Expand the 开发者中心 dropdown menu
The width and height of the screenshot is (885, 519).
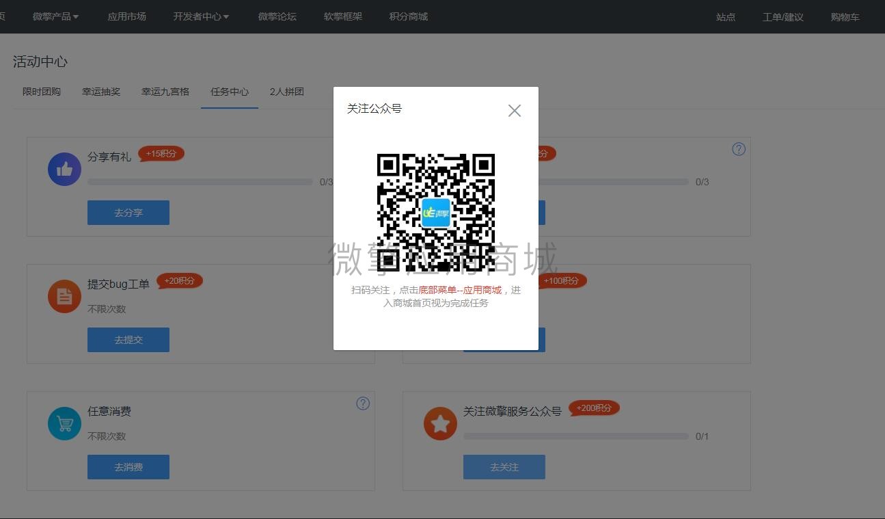tap(201, 16)
